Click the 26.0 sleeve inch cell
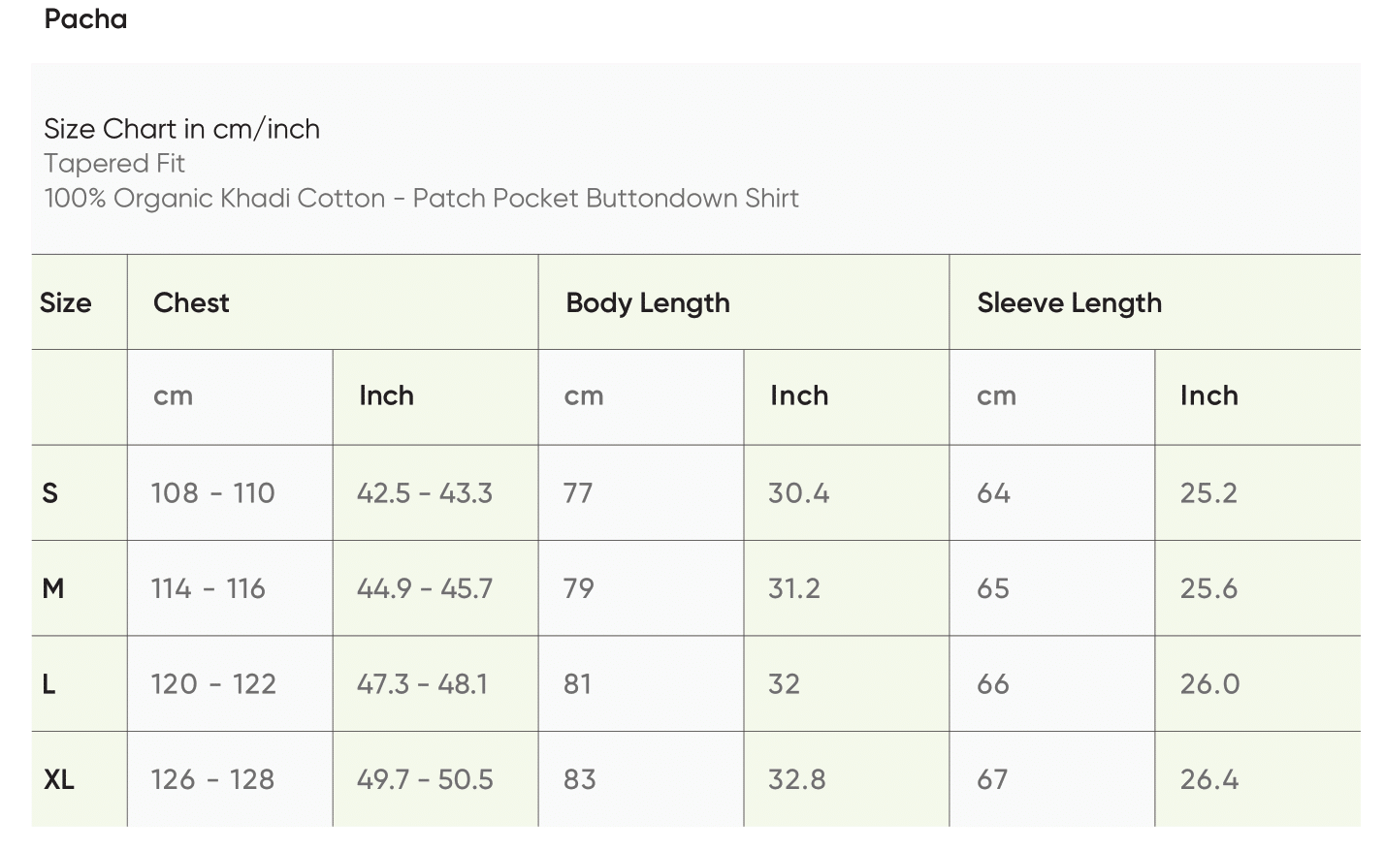Image resolution: width=1385 pixels, height=851 pixels. tap(1209, 684)
